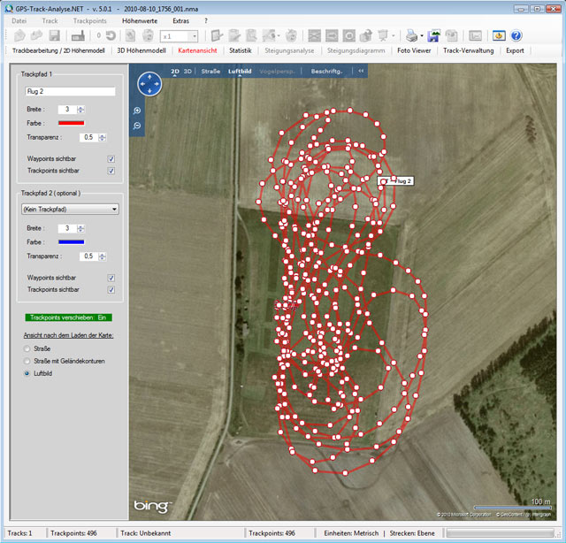
Task: Click the Ansicht nach dem Laden der Karte link
Action: tap(68, 335)
